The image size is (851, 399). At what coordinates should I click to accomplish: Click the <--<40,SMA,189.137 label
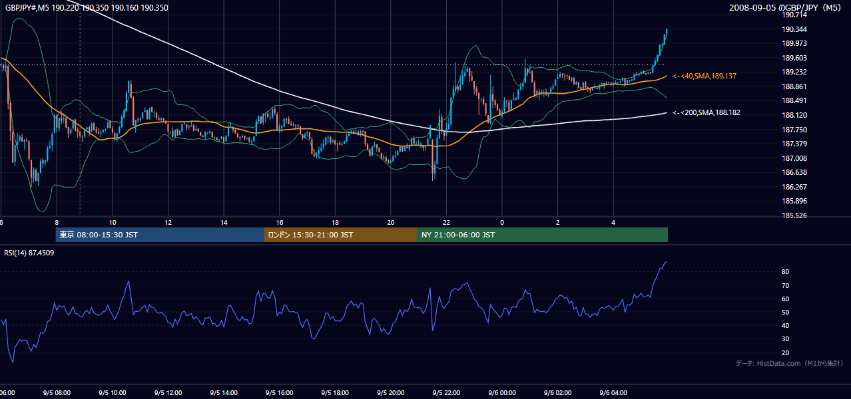[x=705, y=76]
